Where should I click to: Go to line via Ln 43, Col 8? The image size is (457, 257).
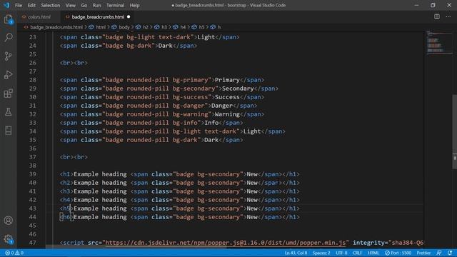296,253
